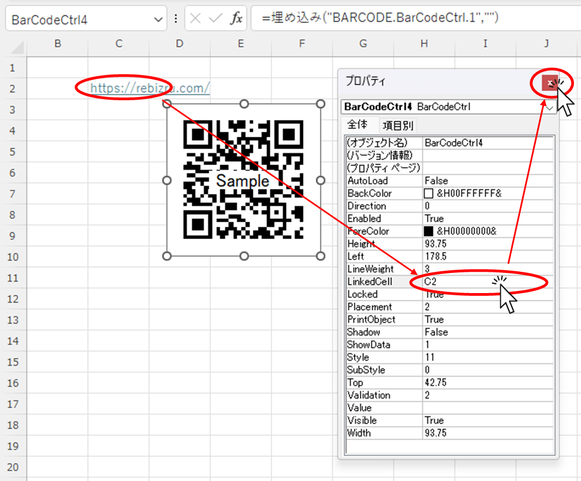Click the formula bar cancel X icon

[196, 19]
